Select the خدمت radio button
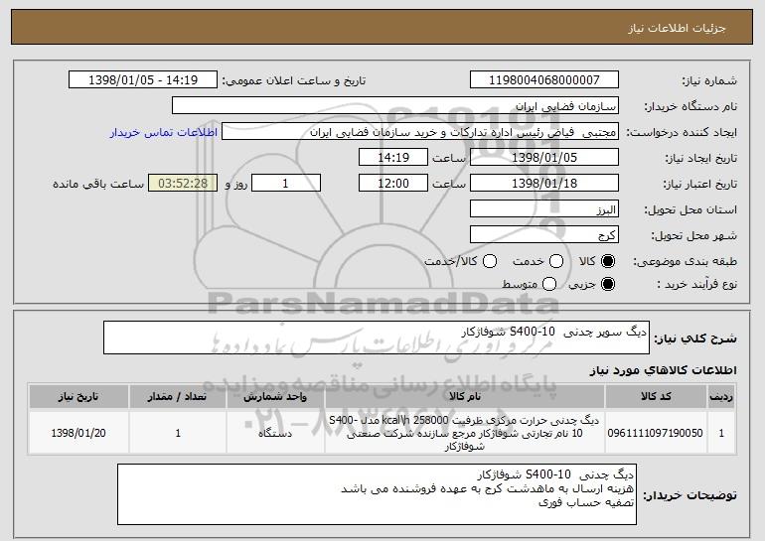Image resolution: width=765 pixels, height=541 pixels. point(556,262)
